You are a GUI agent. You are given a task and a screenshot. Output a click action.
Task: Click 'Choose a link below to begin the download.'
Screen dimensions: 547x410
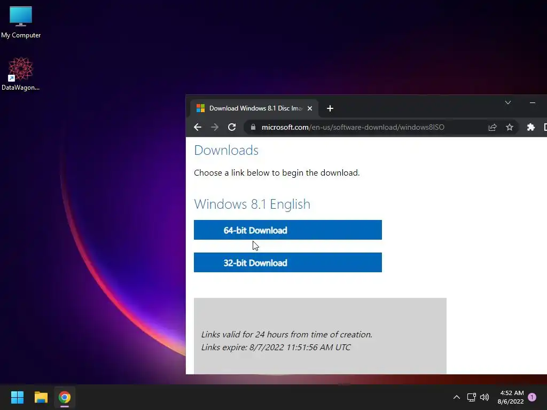(277, 173)
